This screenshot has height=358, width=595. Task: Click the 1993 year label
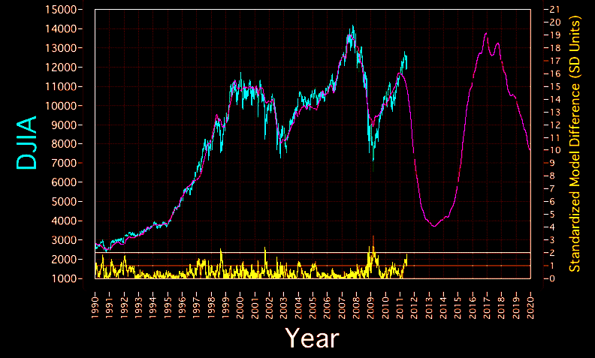(138, 307)
